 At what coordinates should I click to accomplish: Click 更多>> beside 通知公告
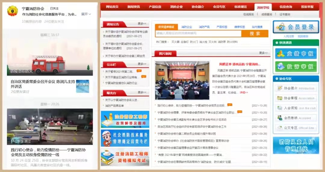pos(142,24)
